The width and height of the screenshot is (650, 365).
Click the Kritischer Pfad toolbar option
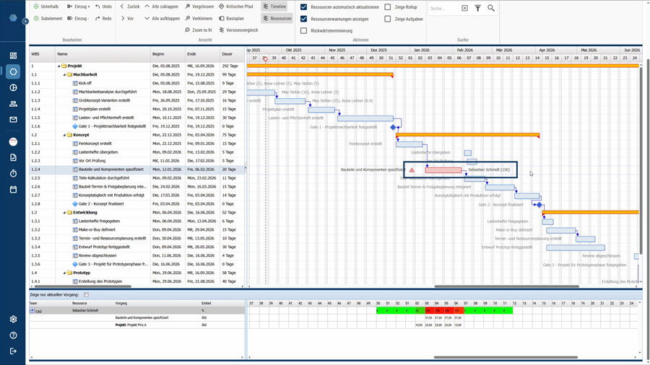click(x=235, y=6)
